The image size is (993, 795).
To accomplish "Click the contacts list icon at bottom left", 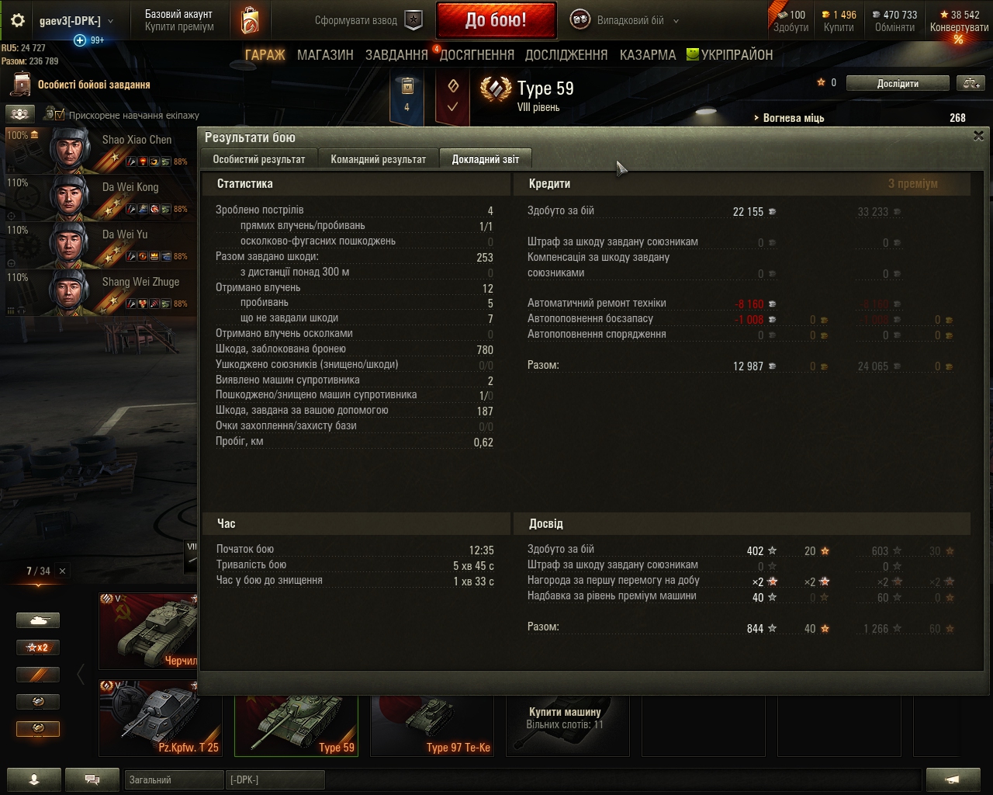I will (x=34, y=779).
